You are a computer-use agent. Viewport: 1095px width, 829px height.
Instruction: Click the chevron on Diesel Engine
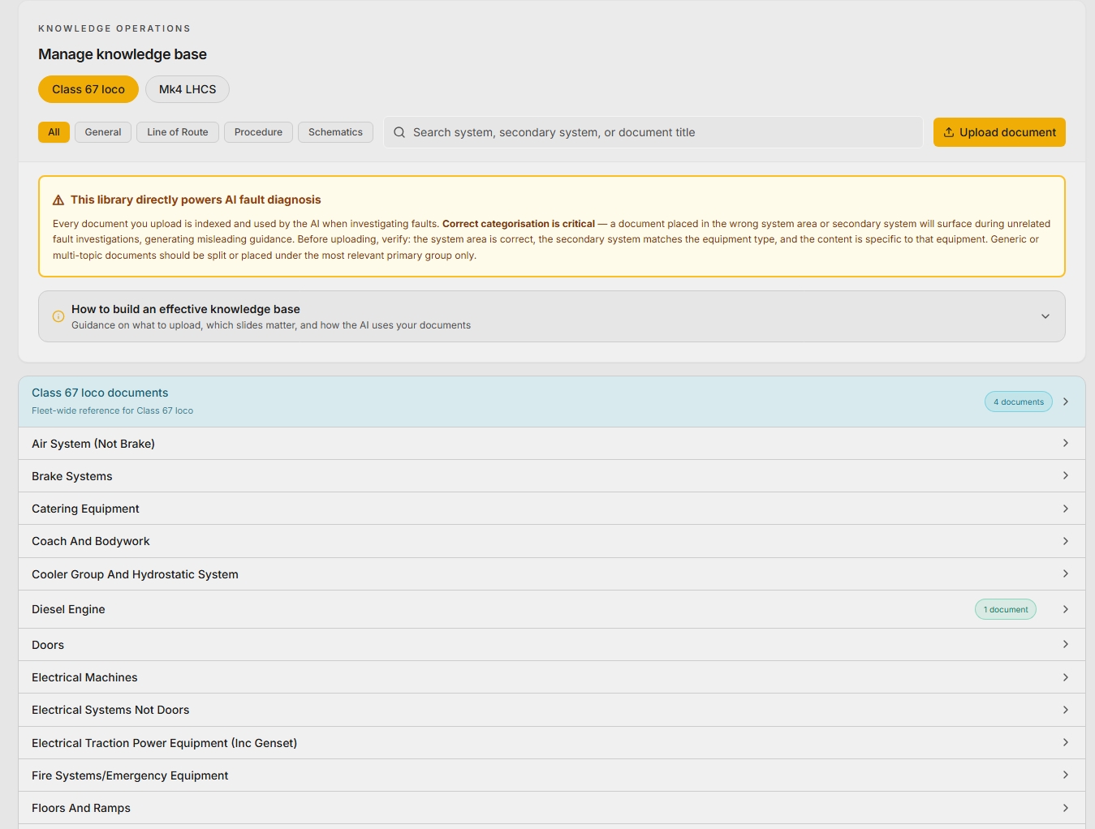click(1066, 609)
